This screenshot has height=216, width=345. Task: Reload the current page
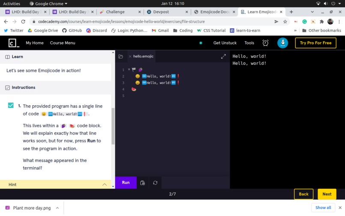coord(23,21)
